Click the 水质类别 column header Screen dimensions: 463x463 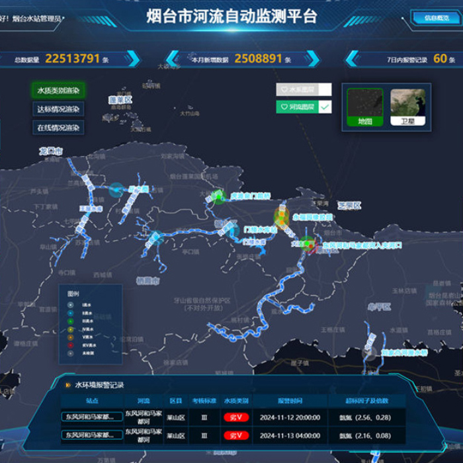coord(236,401)
